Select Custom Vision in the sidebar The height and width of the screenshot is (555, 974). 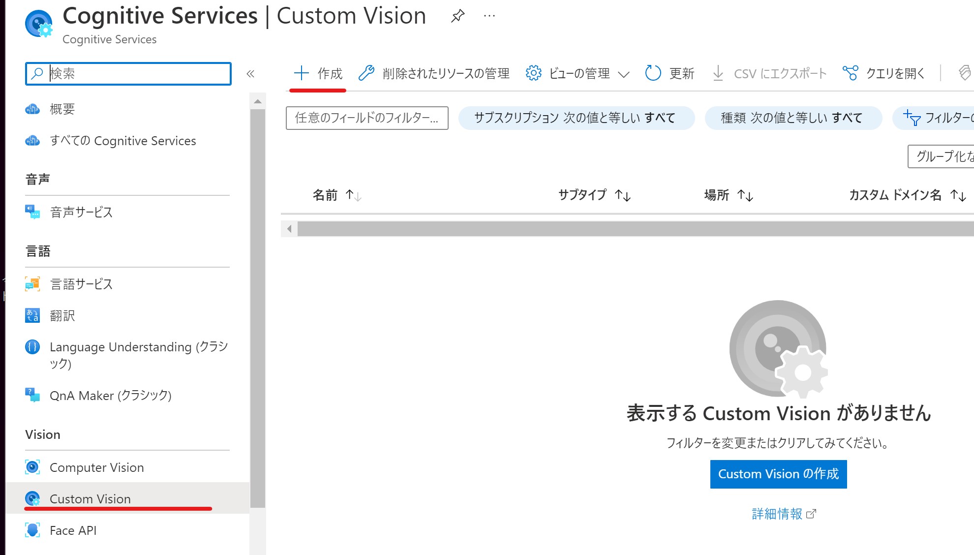(127, 498)
